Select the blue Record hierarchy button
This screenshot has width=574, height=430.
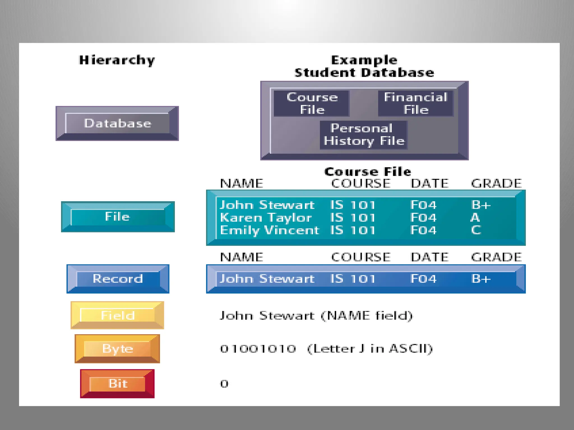[118, 279]
